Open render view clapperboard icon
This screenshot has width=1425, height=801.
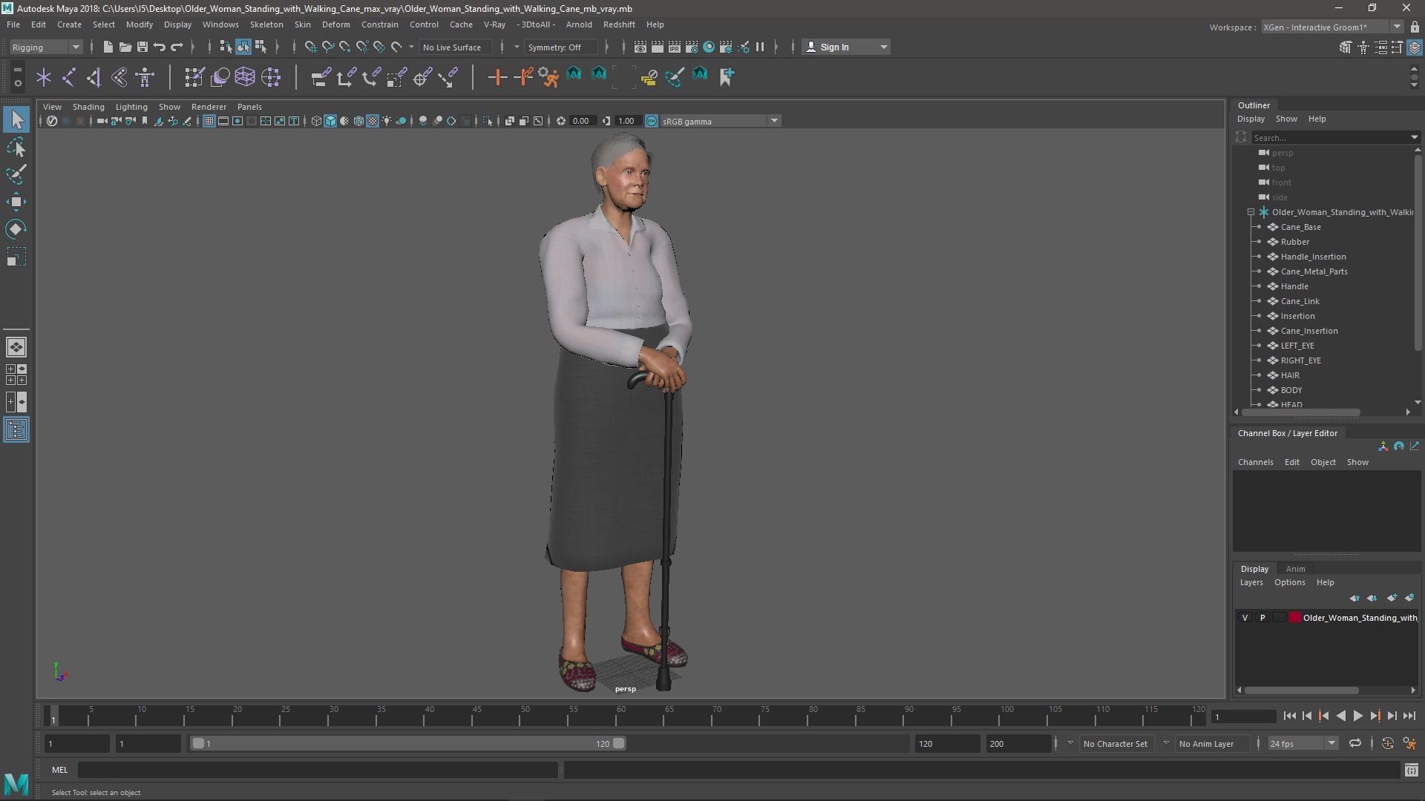click(x=640, y=47)
